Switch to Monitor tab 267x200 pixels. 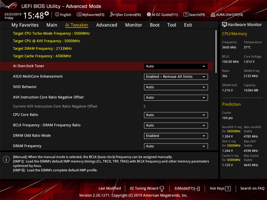pyautogui.click(x=133, y=25)
